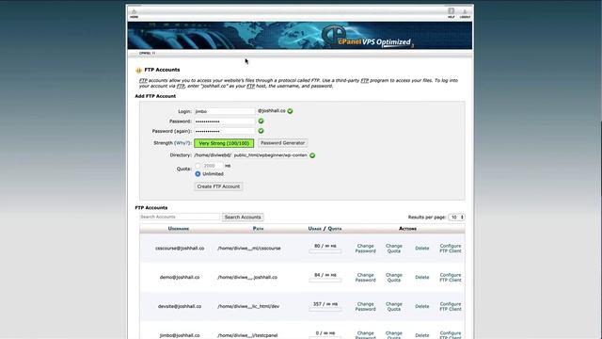Click path ending in html/dev
This screenshot has height=339, width=602.
click(248, 306)
